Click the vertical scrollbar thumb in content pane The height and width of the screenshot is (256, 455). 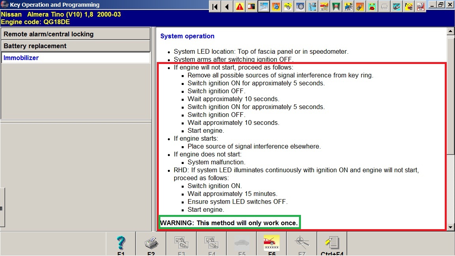(x=450, y=95)
